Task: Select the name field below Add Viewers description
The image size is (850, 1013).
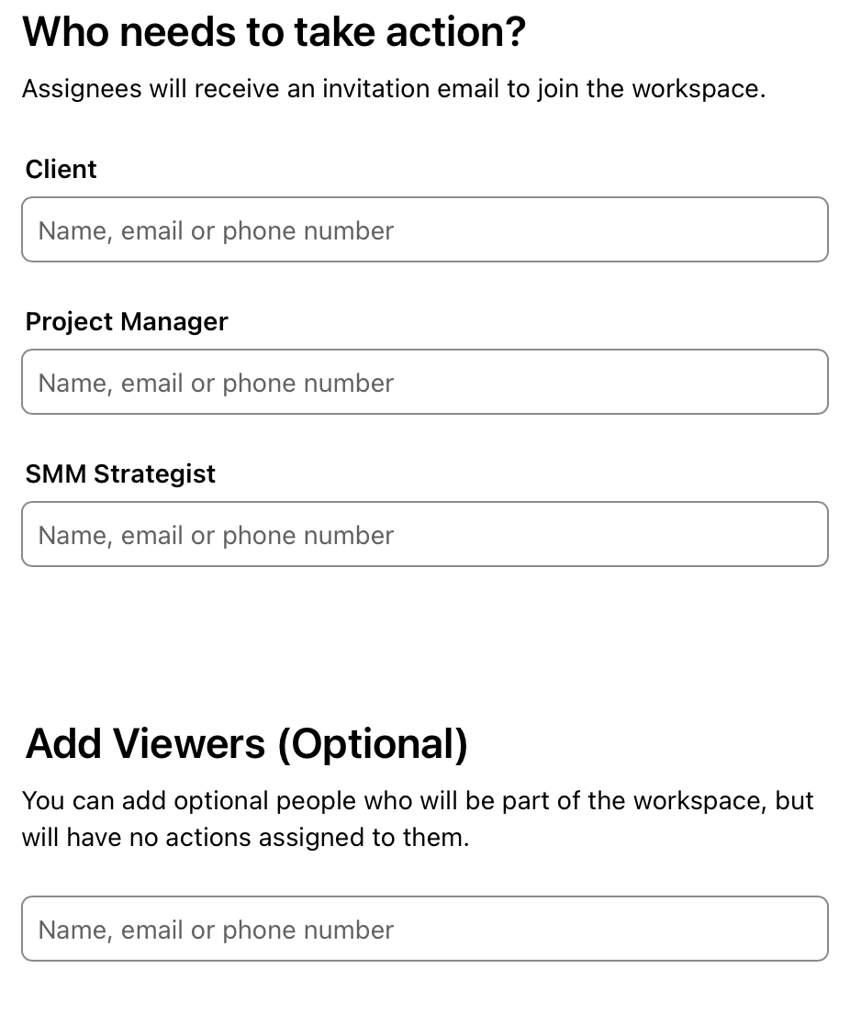Action: pos(425,929)
